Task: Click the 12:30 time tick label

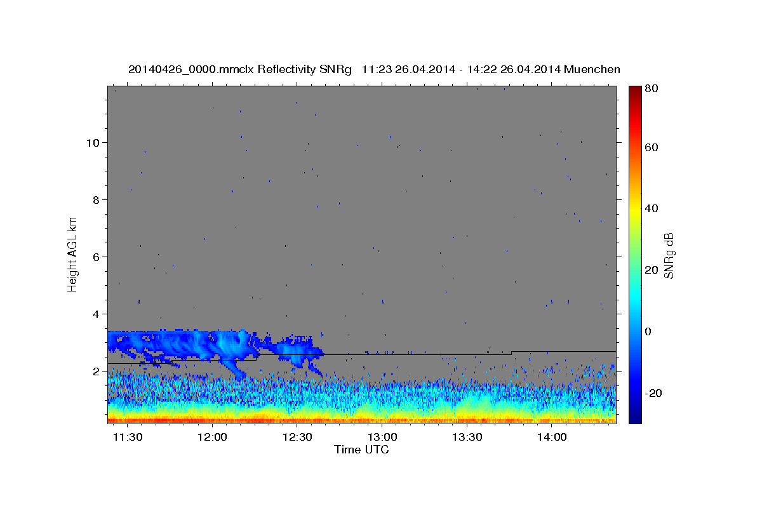Action: [297, 438]
